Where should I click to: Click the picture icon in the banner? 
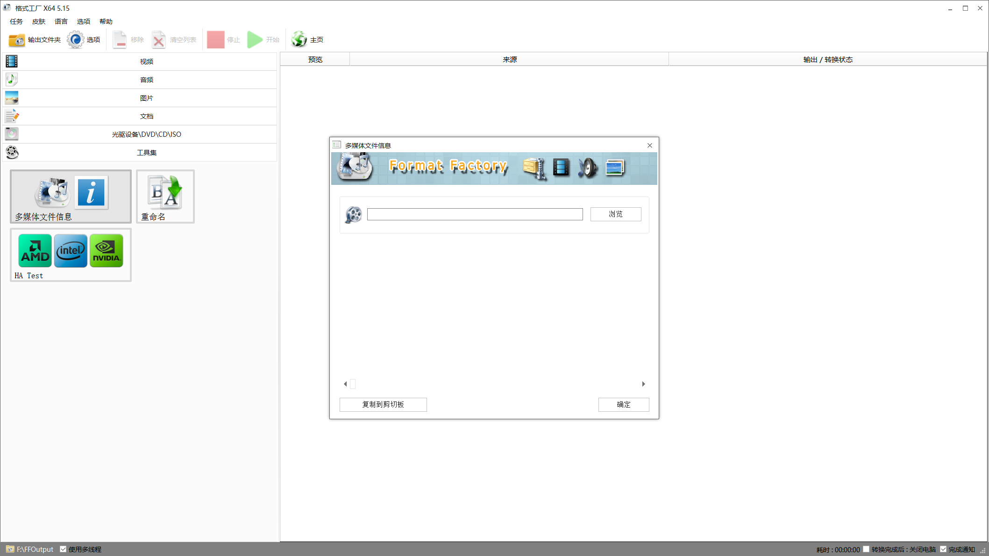pyautogui.click(x=615, y=168)
